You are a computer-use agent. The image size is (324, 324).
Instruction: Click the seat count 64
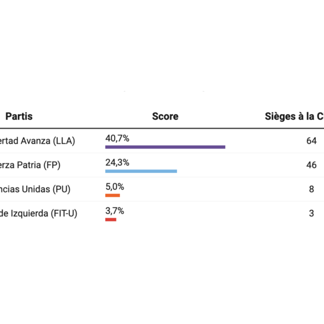coord(311,141)
